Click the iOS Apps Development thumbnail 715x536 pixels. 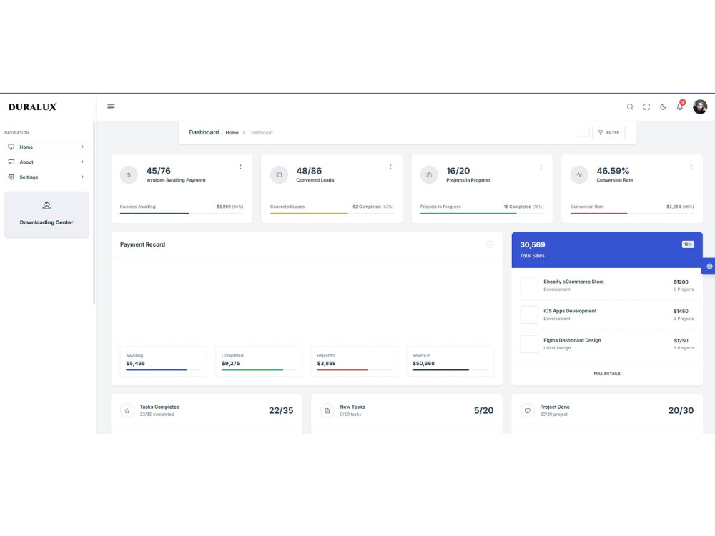pyautogui.click(x=529, y=315)
